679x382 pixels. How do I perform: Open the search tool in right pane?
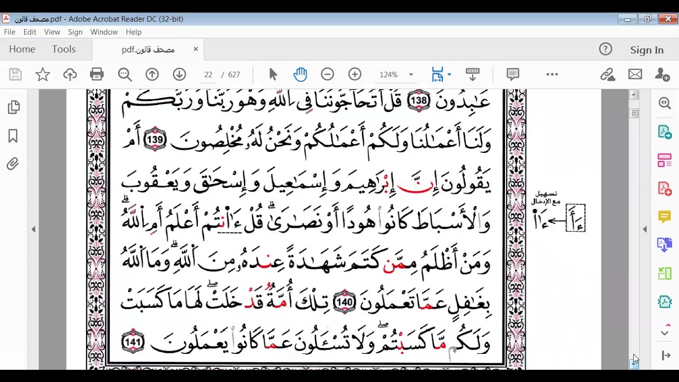coord(665,103)
